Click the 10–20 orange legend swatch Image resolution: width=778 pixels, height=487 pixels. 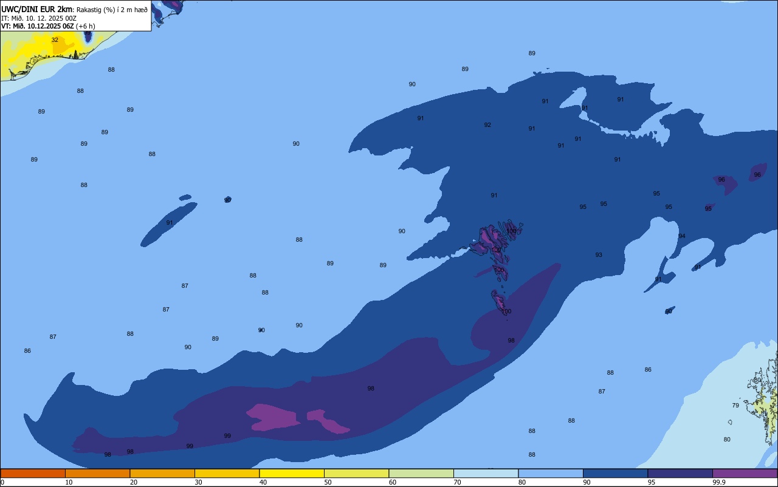(x=97, y=473)
